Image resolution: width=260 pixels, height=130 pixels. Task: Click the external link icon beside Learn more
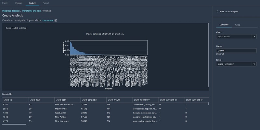[56, 20]
